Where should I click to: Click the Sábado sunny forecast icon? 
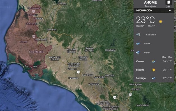[154, 70]
